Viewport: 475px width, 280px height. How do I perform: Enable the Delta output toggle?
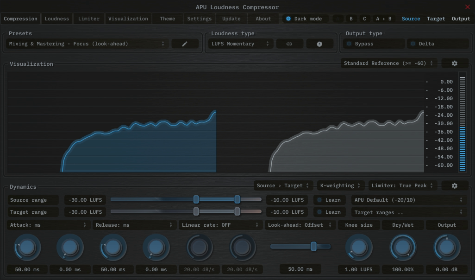coord(437,44)
